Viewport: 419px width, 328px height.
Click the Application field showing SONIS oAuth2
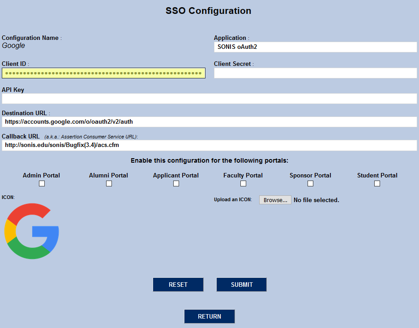(x=315, y=47)
